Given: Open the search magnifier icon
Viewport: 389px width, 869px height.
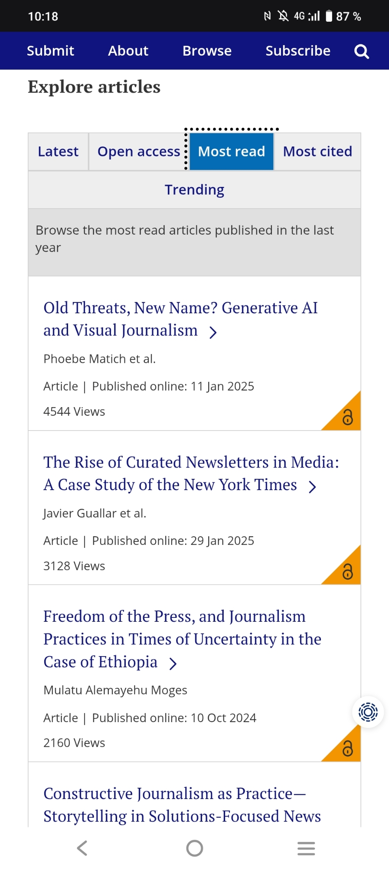Looking at the screenshot, I should click(361, 51).
